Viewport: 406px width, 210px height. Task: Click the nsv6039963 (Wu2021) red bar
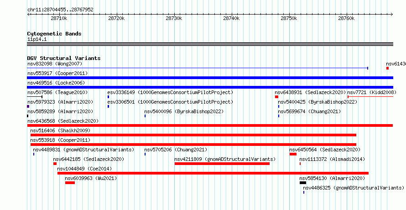coord(70,183)
